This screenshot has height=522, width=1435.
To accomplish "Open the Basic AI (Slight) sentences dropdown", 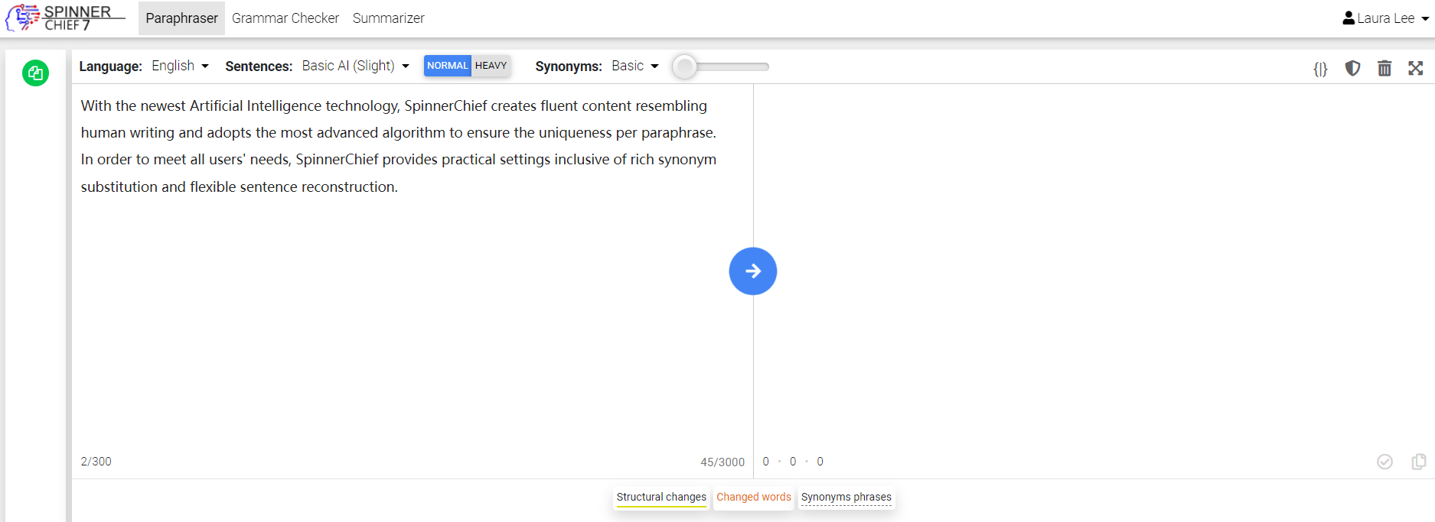I will click(355, 66).
